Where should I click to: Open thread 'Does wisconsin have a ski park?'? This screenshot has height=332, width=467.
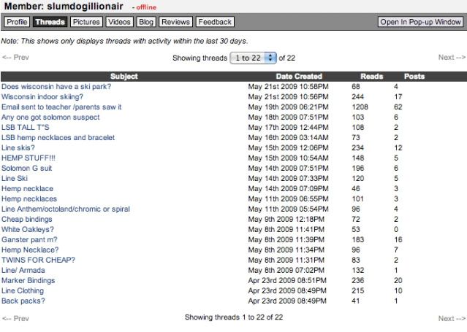pos(56,86)
